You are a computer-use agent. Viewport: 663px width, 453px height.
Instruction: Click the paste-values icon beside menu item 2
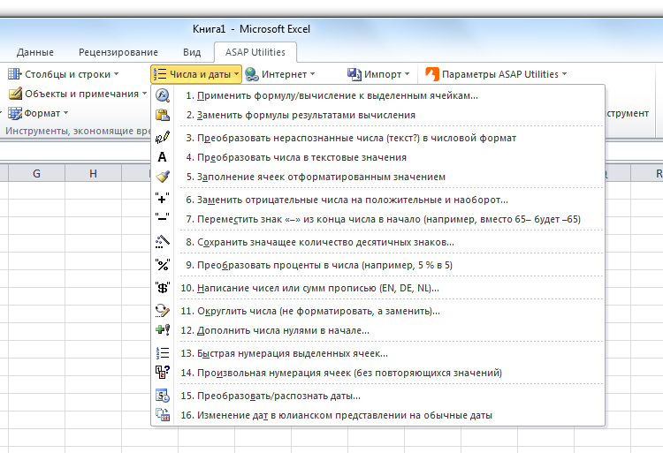click(x=163, y=115)
